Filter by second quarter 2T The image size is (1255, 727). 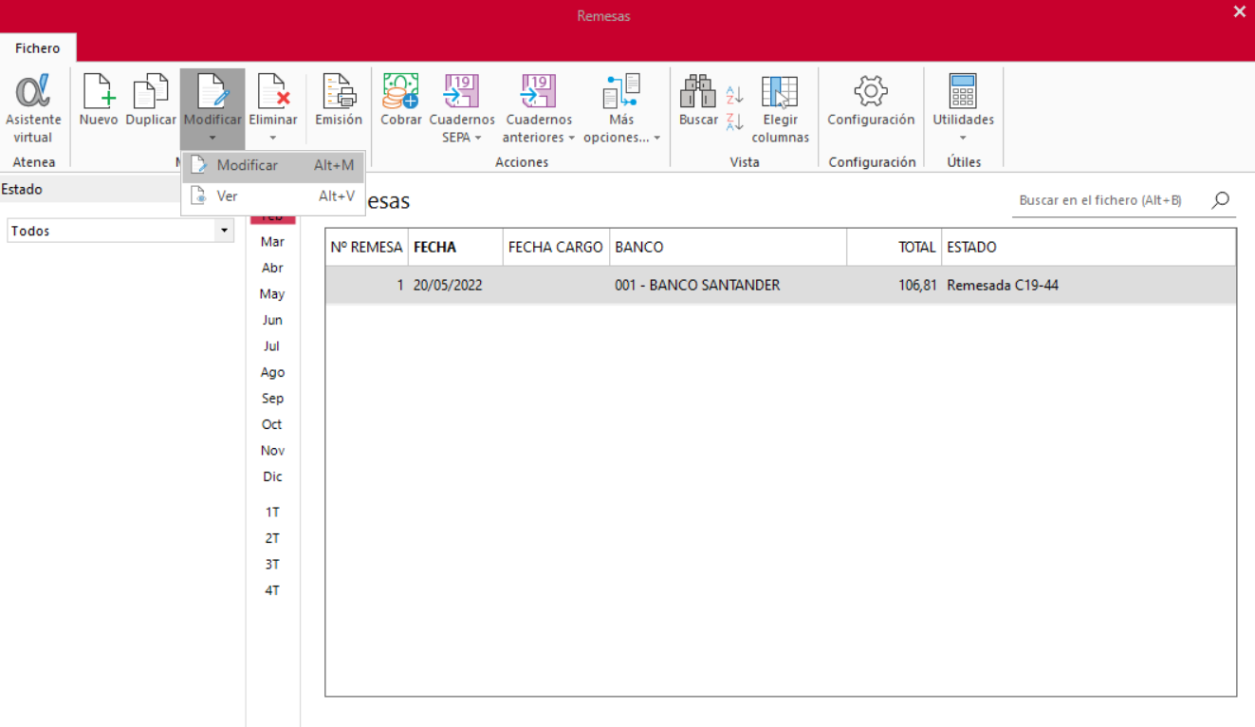point(272,538)
